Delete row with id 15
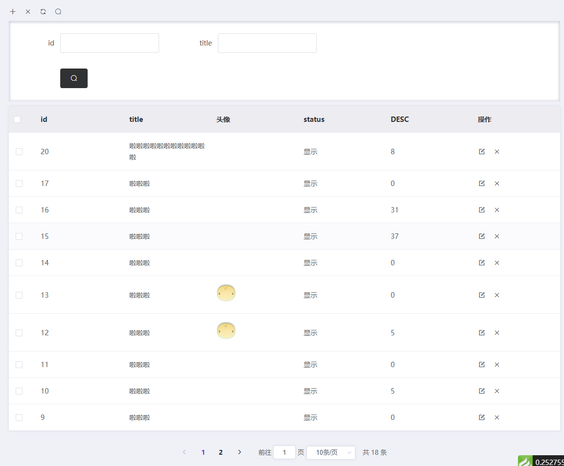Viewport: 564px width, 466px height. 497,236
